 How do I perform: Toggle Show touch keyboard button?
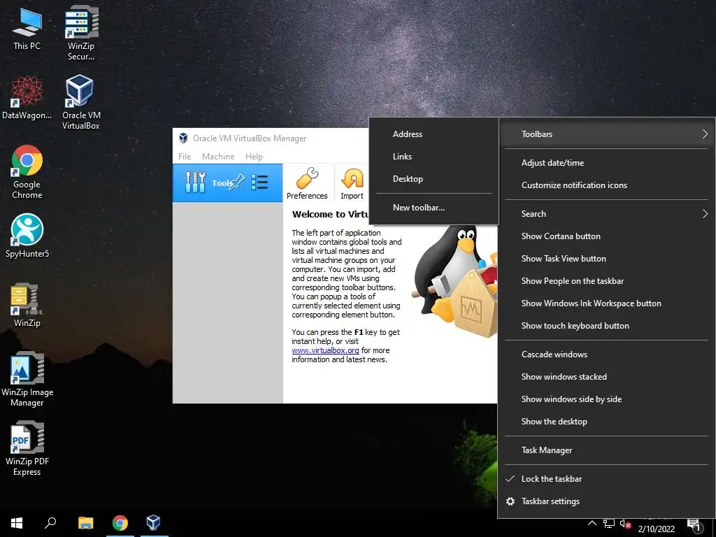[x=606, y=326]
